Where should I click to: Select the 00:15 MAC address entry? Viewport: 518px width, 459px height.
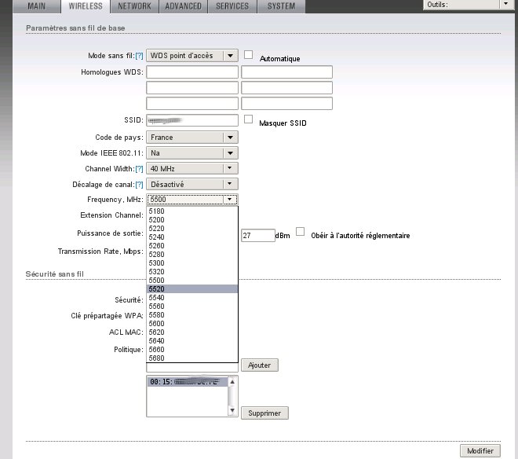point(188,381)
